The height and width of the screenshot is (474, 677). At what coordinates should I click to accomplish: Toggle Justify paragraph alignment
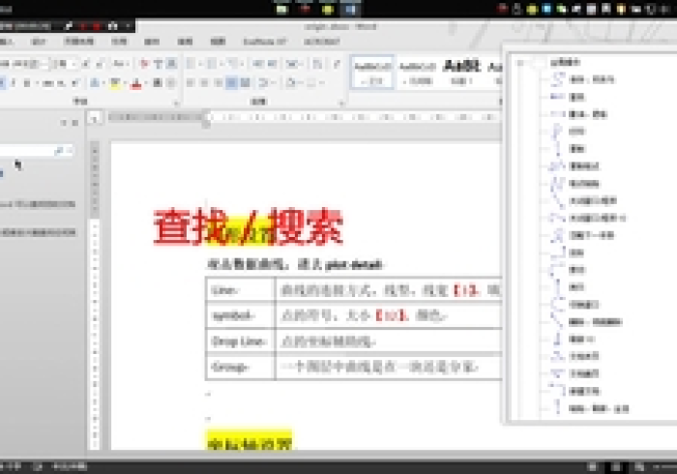tap(231, 82)
